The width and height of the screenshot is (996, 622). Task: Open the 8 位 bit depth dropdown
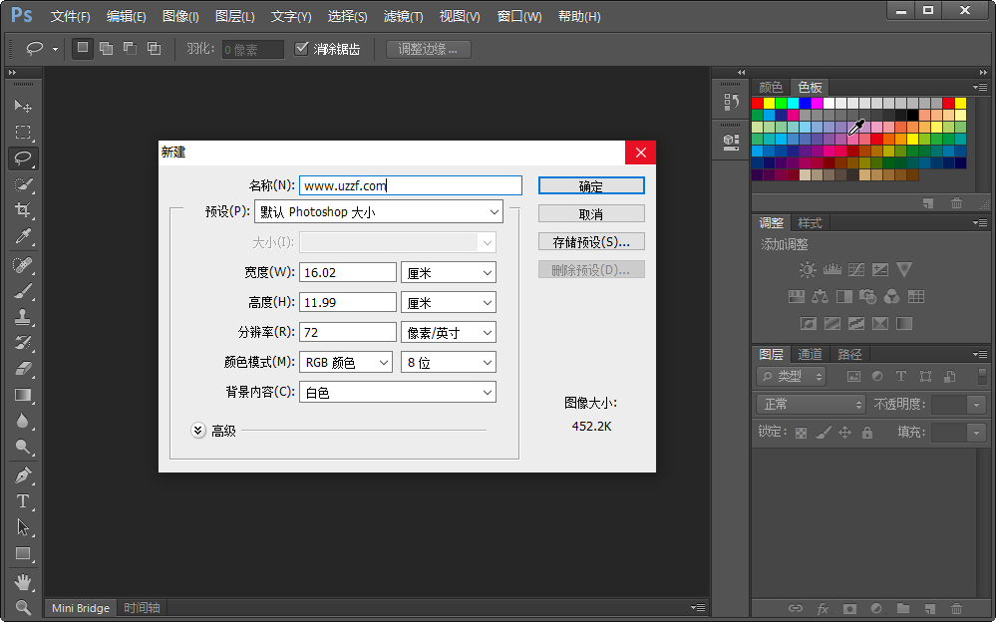click(x=449, y=362)
